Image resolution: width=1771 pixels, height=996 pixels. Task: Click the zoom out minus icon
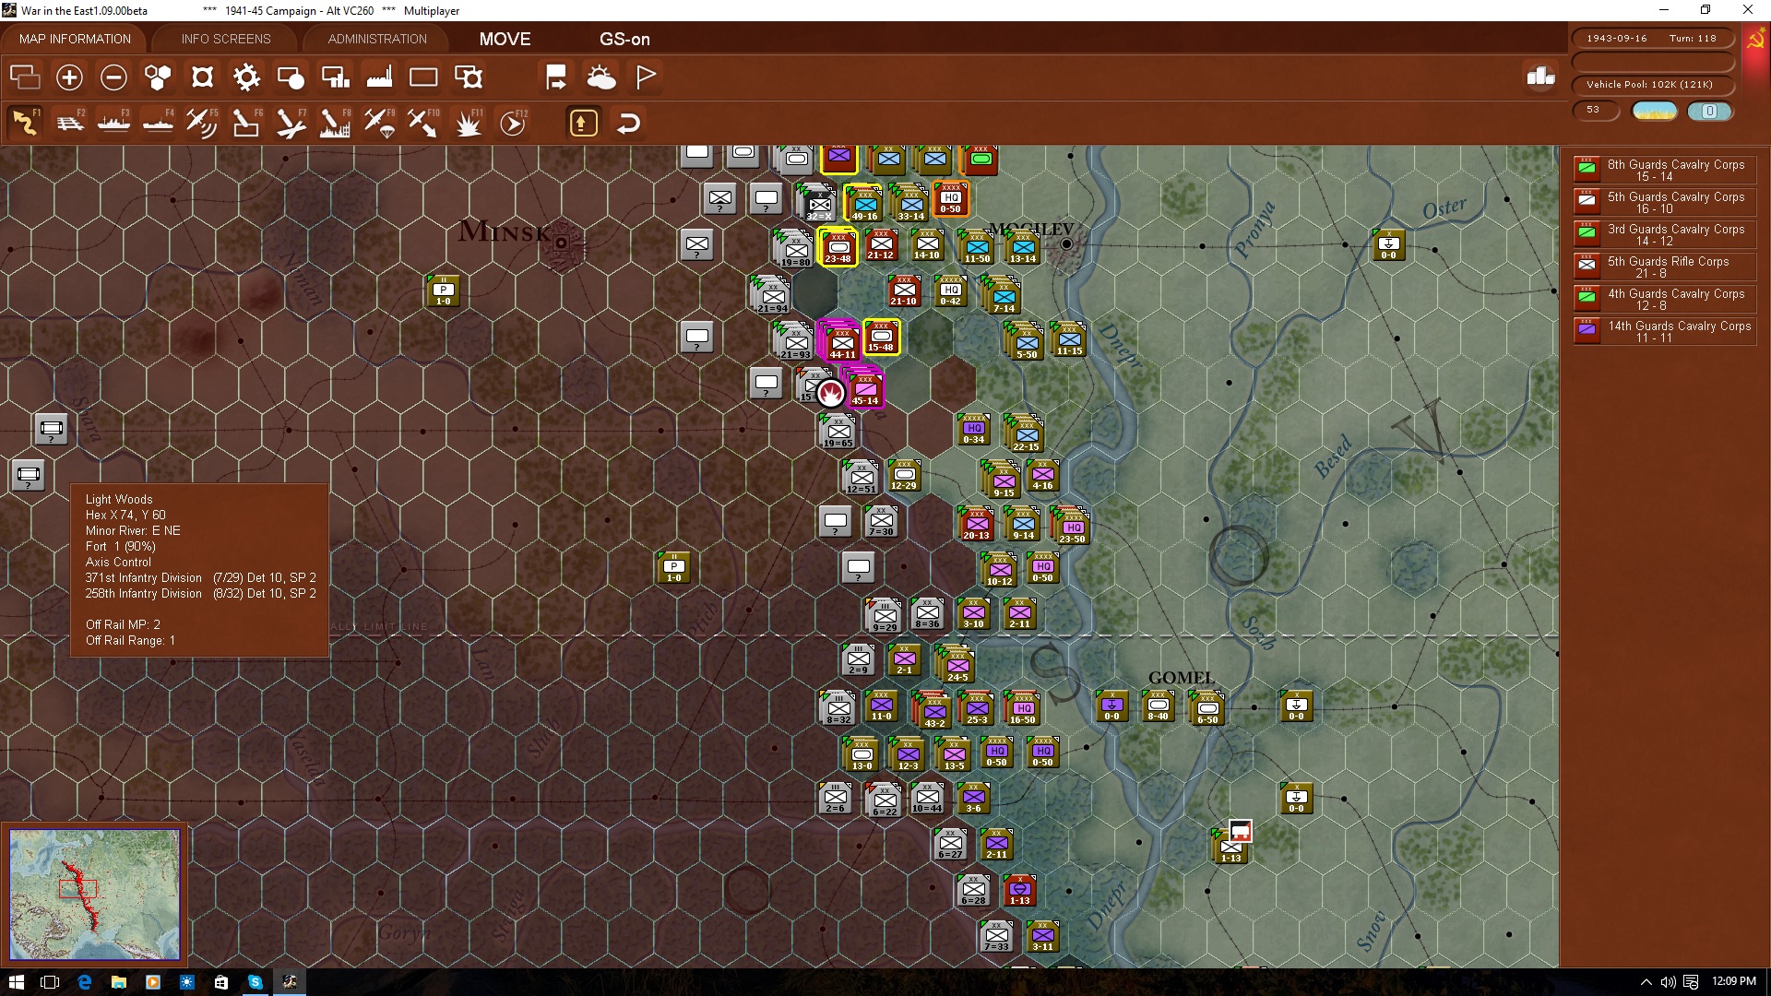[x=113, y=77]
